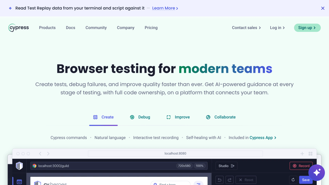Click the "Interactive test recording" text
The image size is (329, 185).
156,138
